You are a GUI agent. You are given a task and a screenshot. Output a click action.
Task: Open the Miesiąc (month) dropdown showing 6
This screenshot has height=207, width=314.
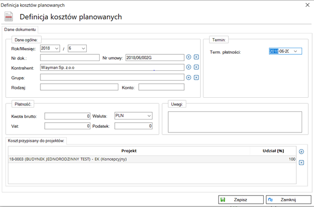77,48
